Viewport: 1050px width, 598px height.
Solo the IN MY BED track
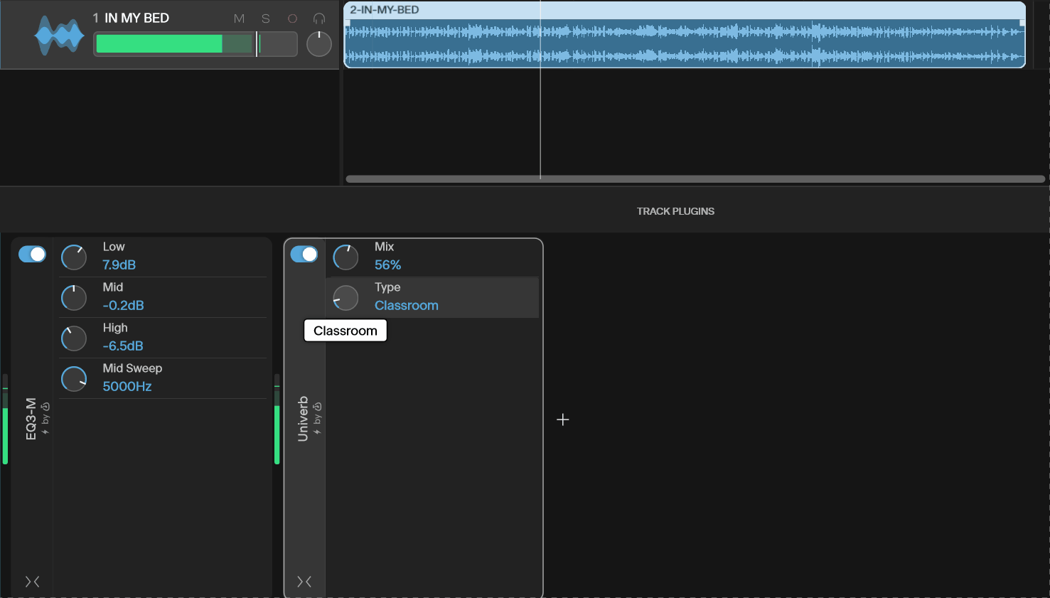tap(266, 18)
